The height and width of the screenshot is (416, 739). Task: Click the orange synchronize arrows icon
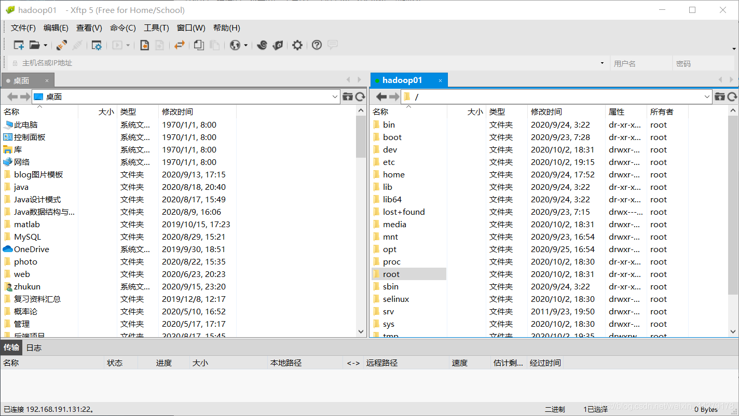click(x=180, y=45)
